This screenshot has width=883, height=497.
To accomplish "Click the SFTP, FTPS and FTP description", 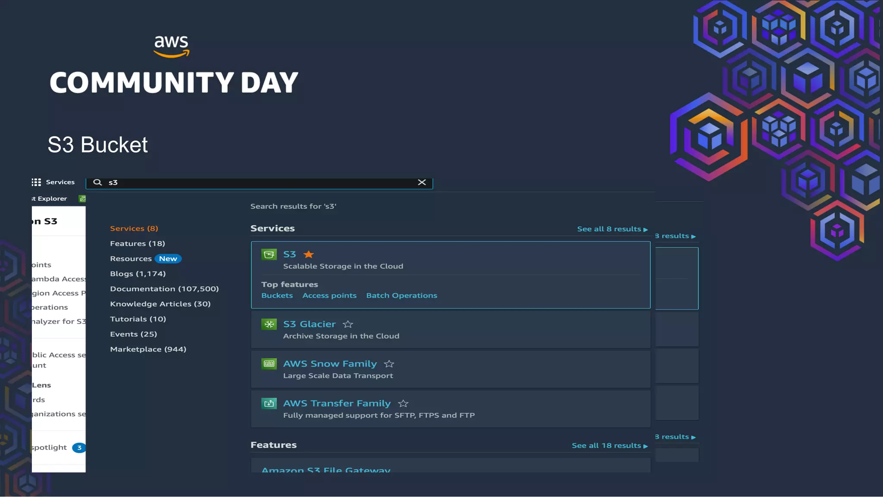I will coord(379,415).
